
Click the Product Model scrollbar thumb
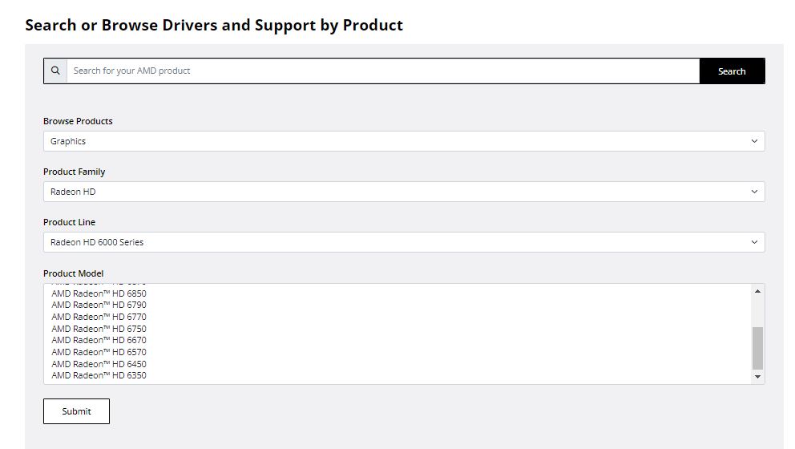(x=757, y=348)
